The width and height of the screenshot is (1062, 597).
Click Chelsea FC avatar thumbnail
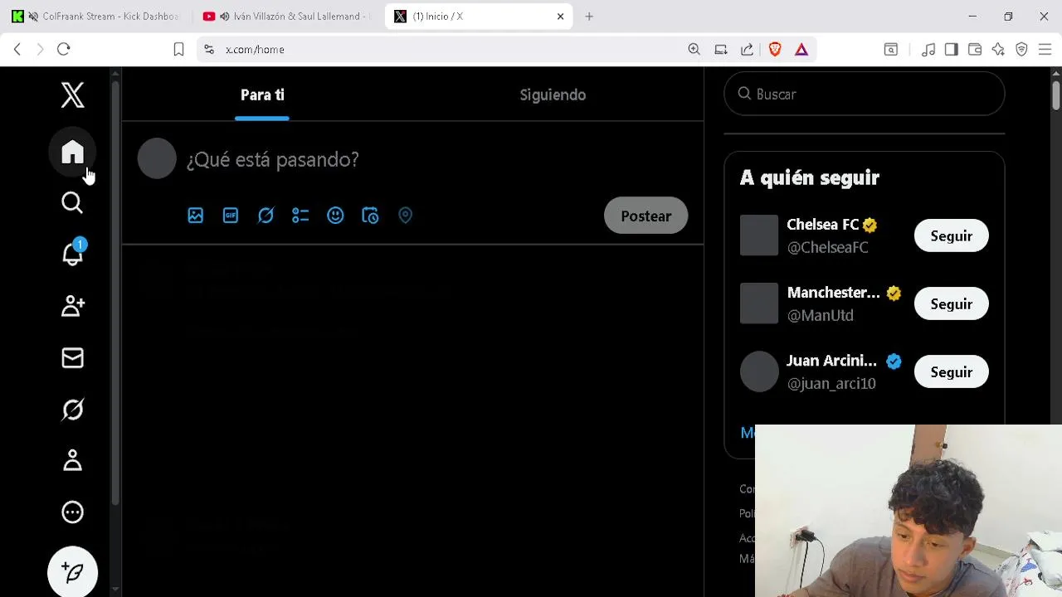(758, 235)
